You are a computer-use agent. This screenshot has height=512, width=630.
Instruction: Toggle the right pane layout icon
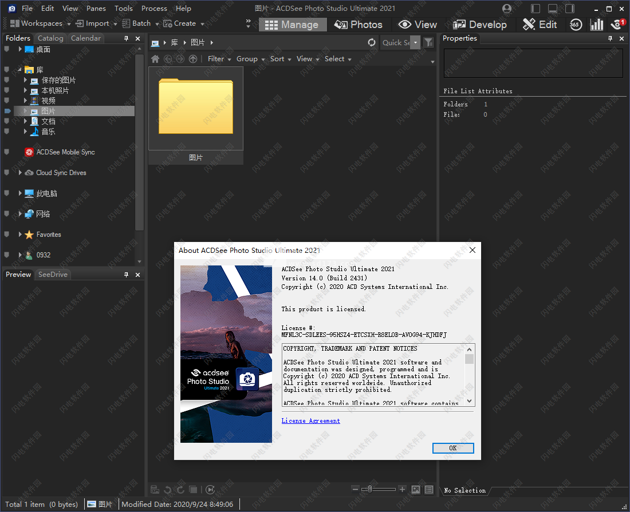coord(570,9)
